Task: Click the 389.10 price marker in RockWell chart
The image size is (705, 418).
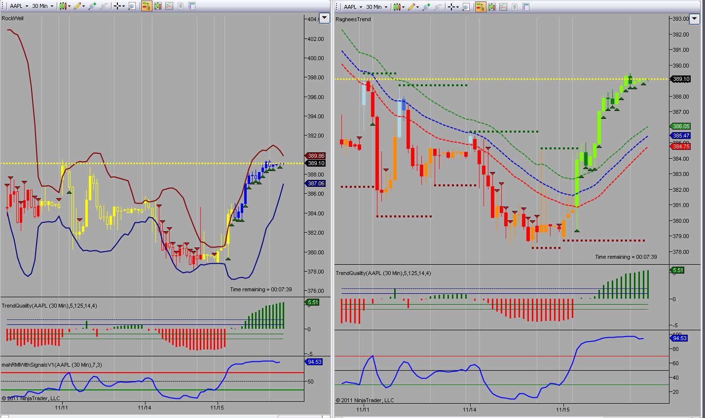Action: tap(316, 164)
